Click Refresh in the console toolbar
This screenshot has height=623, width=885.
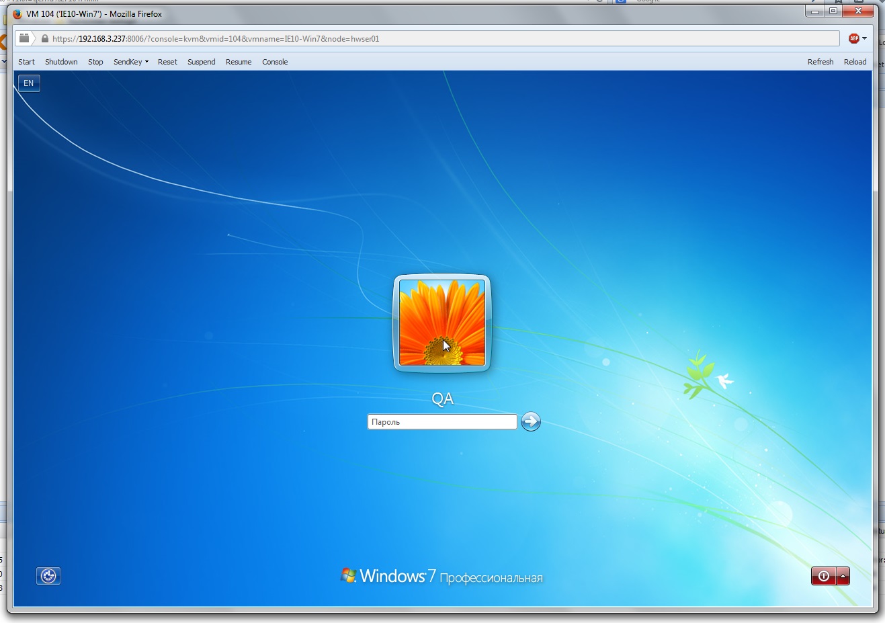(x=820, y=62)
